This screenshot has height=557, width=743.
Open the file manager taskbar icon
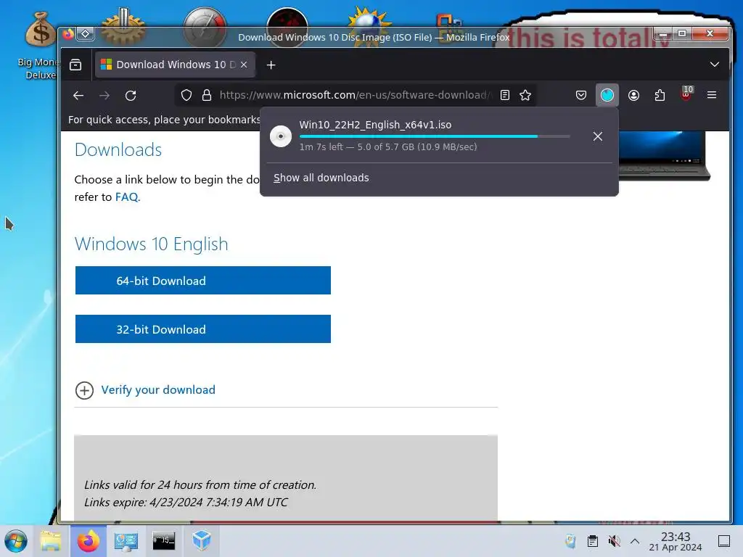[51, 541]
